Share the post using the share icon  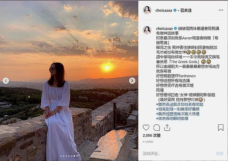[x=167, y=128]
